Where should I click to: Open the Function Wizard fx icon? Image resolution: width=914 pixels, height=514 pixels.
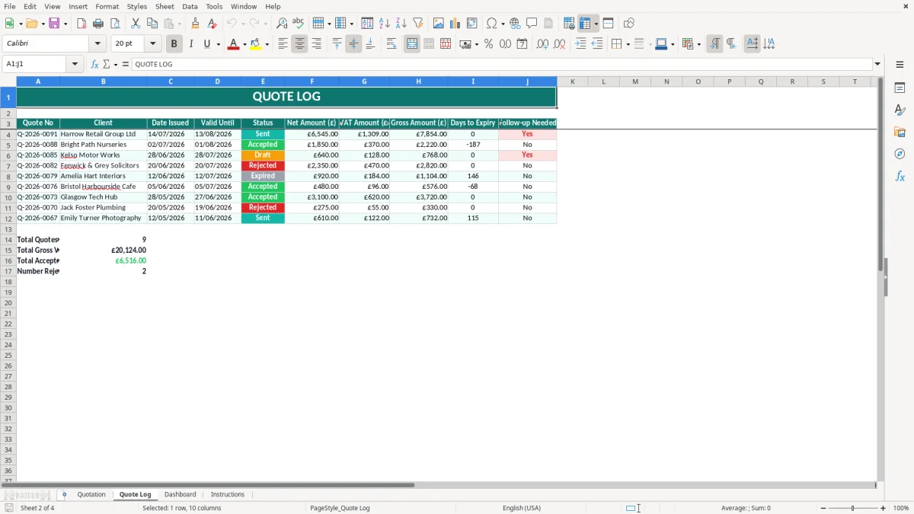95,65
